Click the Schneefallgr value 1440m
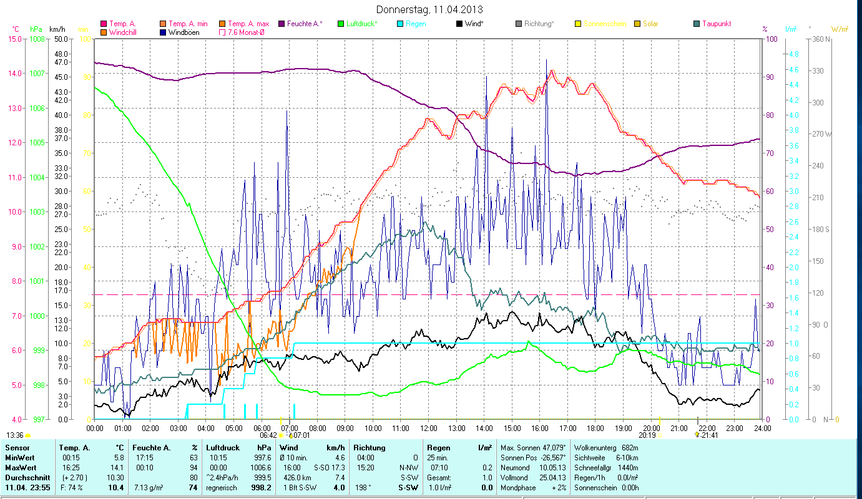Image resolution: width=862 pixels, height=499 pixels. [629, 467]
